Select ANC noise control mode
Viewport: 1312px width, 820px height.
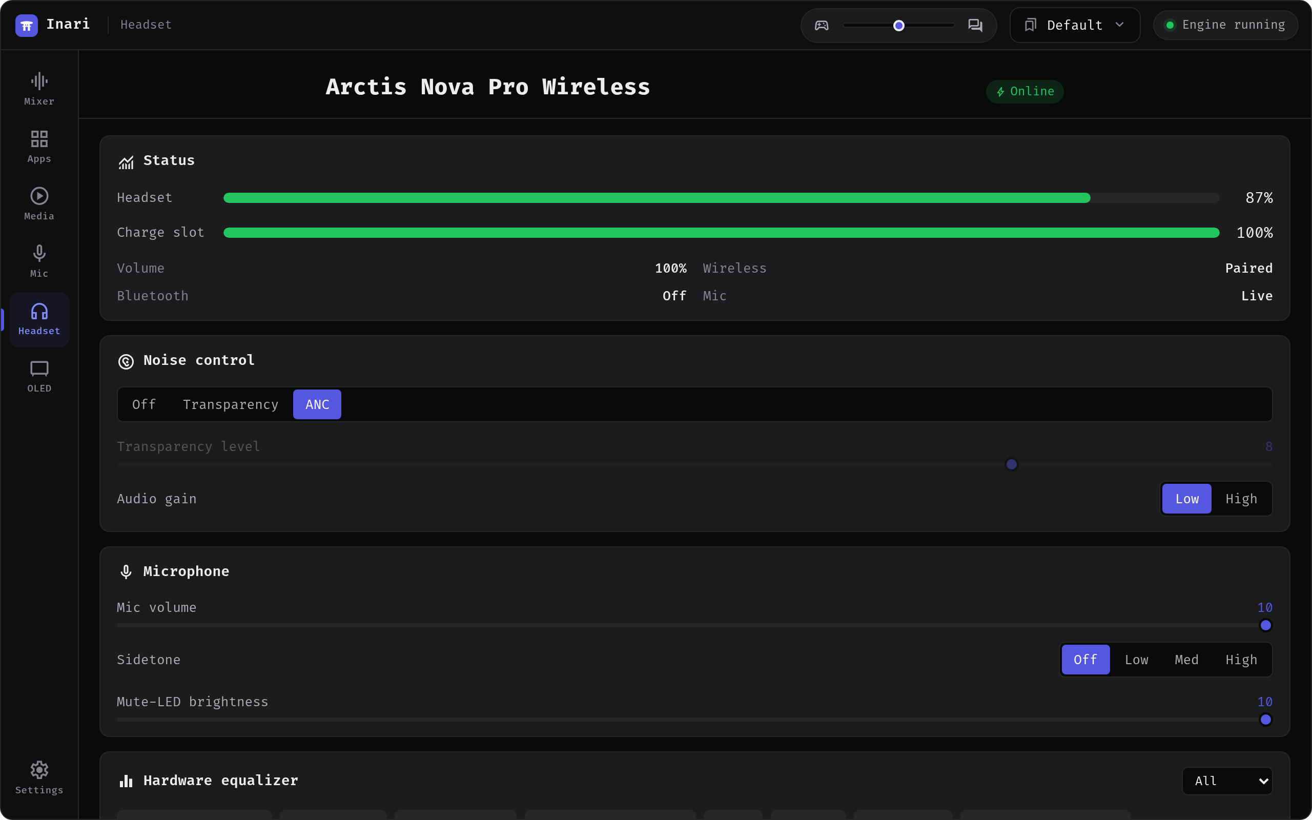[317, 404]
